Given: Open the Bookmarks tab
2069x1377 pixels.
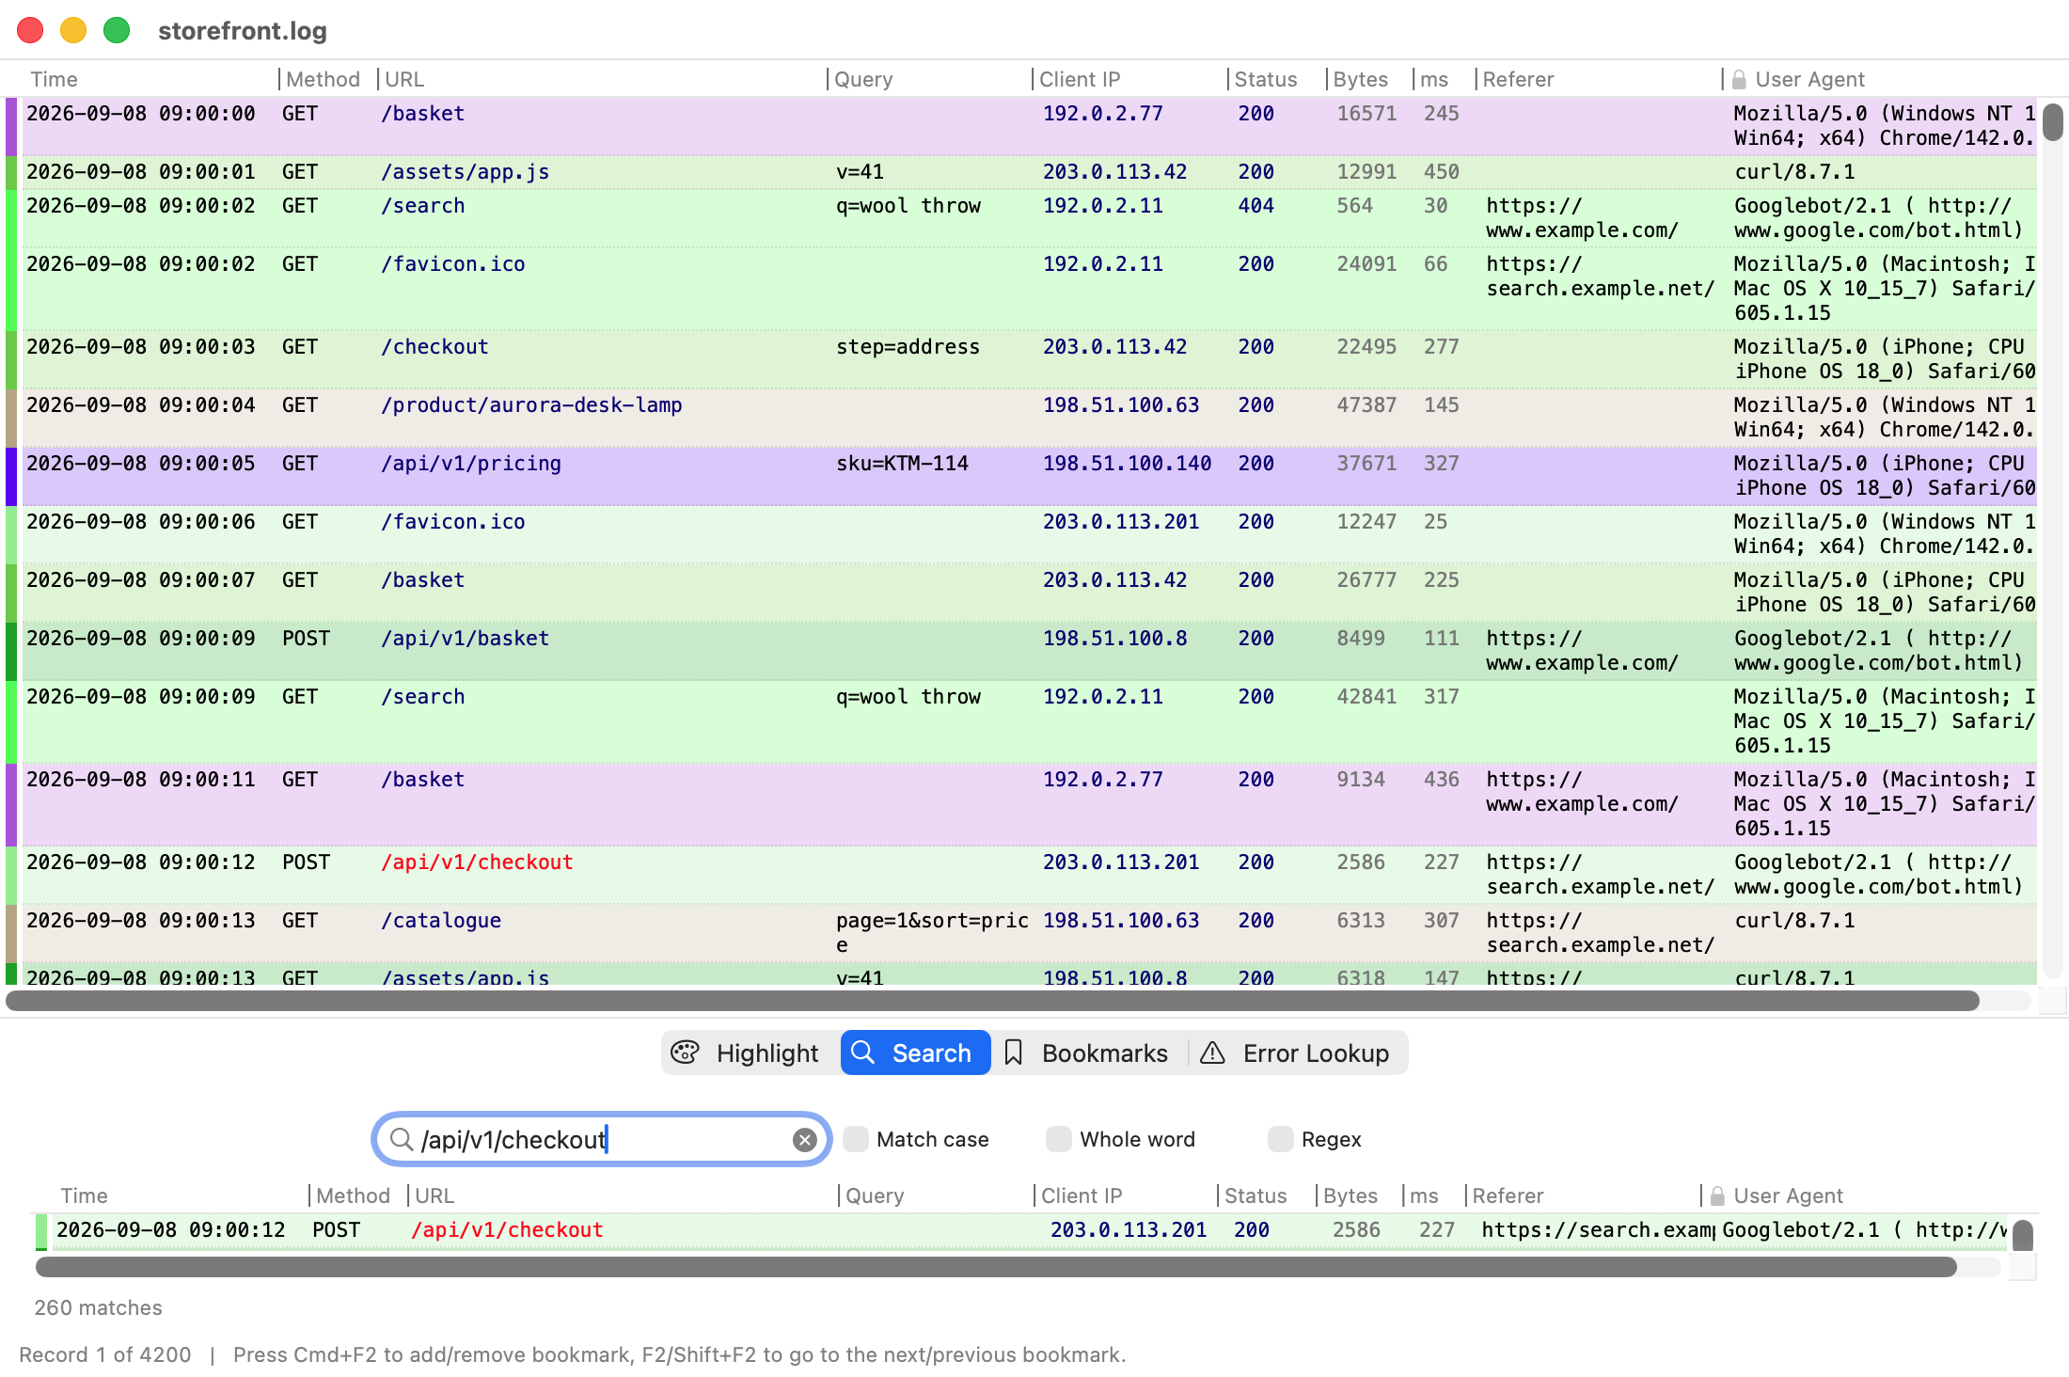Looking at the screenshot, I should tap(1088, 1053).
